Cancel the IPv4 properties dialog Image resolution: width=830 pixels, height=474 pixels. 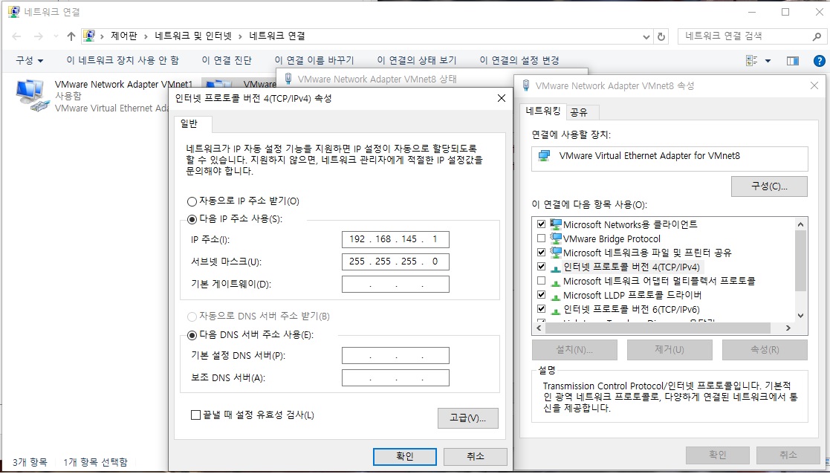pos(476,457)
